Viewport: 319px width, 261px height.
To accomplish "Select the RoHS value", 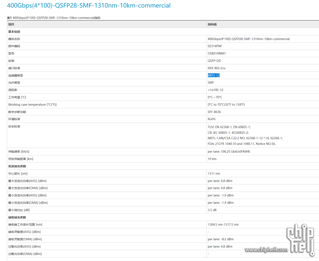I will pyautogui.click(x=212, y=119).
